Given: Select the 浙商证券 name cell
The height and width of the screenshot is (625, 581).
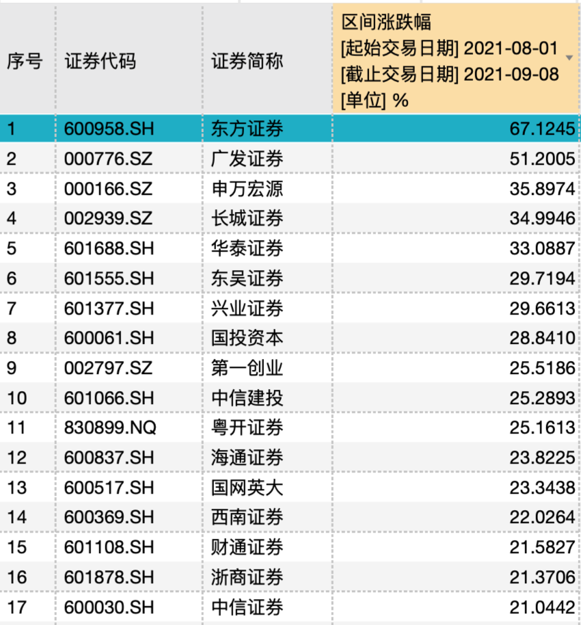Looking at the screenshot, I should pyautogui.click(x=247, y=577).
